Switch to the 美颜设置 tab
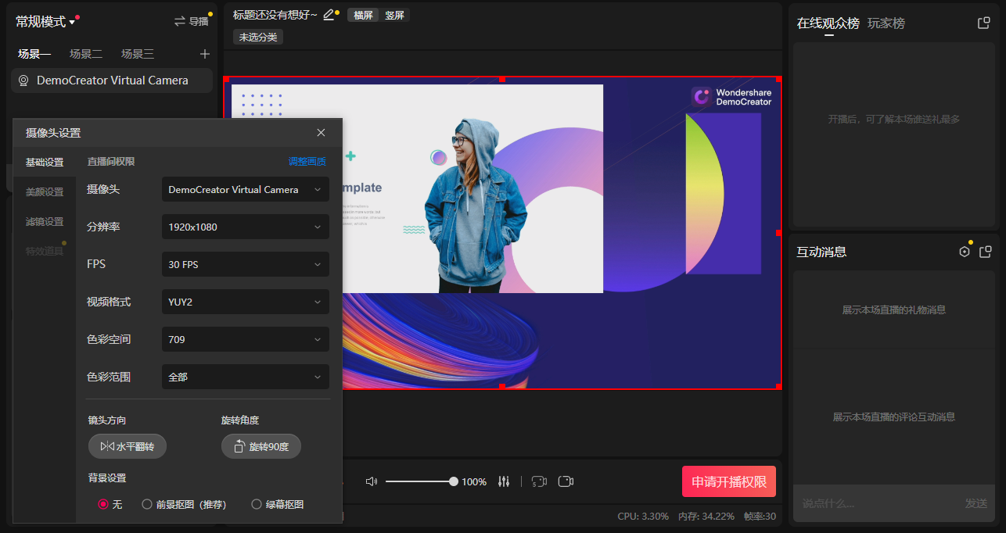The width and height of the screenshot is (1006, 533). 44,191
